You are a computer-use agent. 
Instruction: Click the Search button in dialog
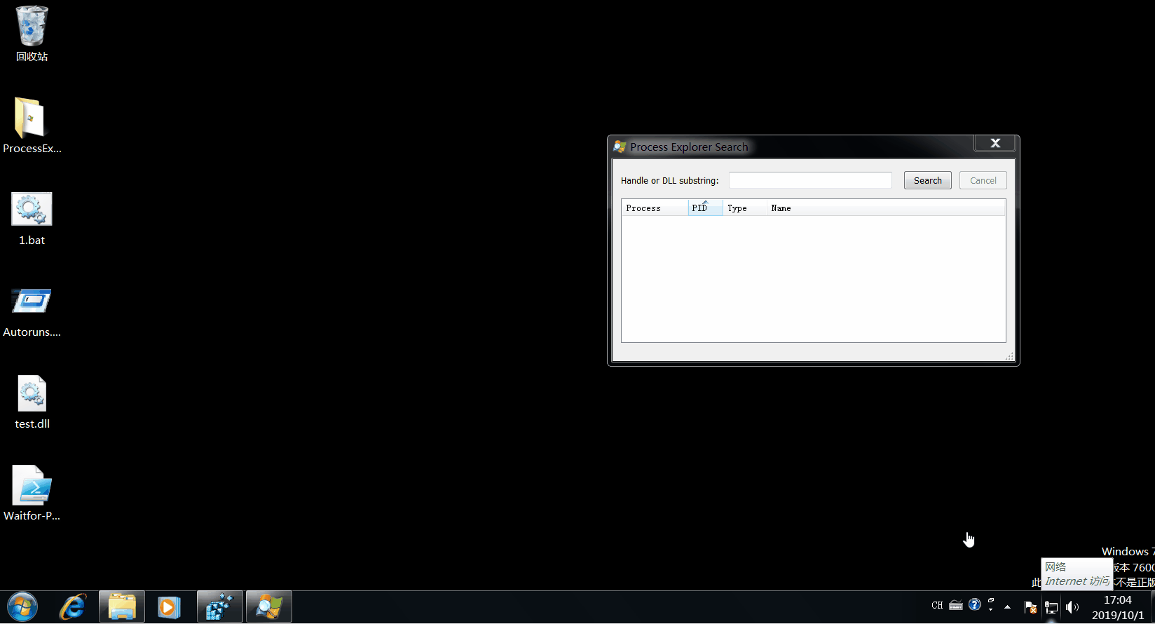pos(927,181)
